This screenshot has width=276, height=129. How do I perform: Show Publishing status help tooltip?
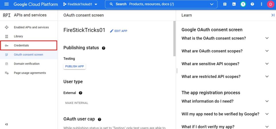(x=103, y=48)
